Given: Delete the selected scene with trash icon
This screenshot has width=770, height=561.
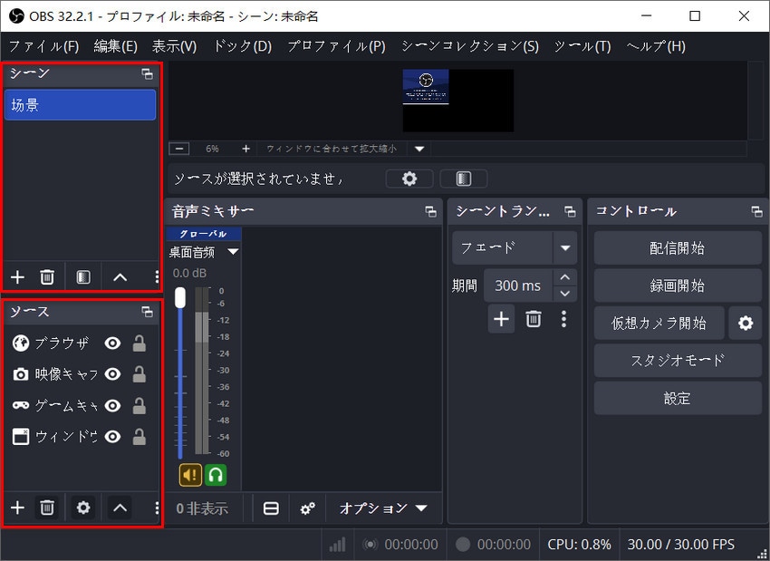Looking at the screenshot, I should point(47,277).
